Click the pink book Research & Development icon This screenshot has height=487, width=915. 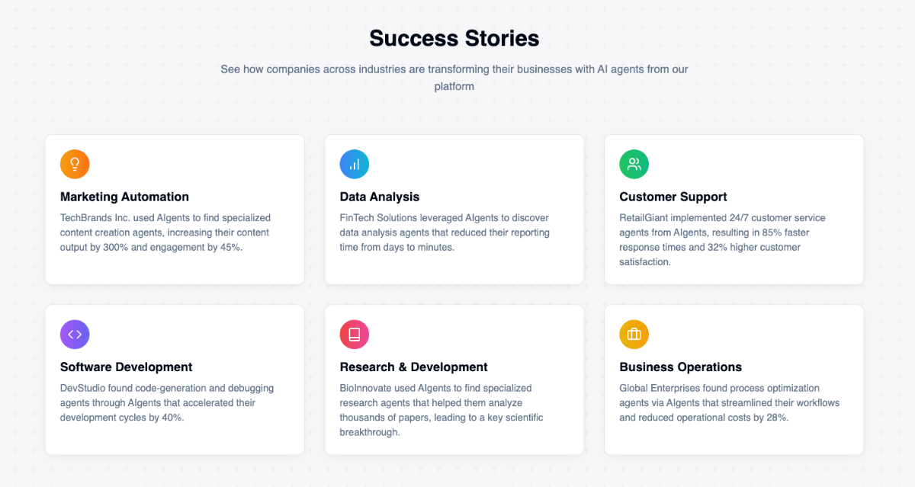(x=355, y=334)
